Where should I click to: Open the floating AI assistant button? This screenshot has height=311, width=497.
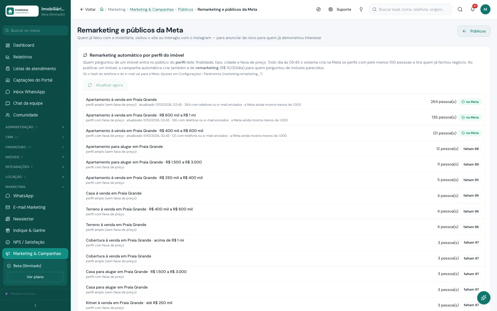click(484, 298)
